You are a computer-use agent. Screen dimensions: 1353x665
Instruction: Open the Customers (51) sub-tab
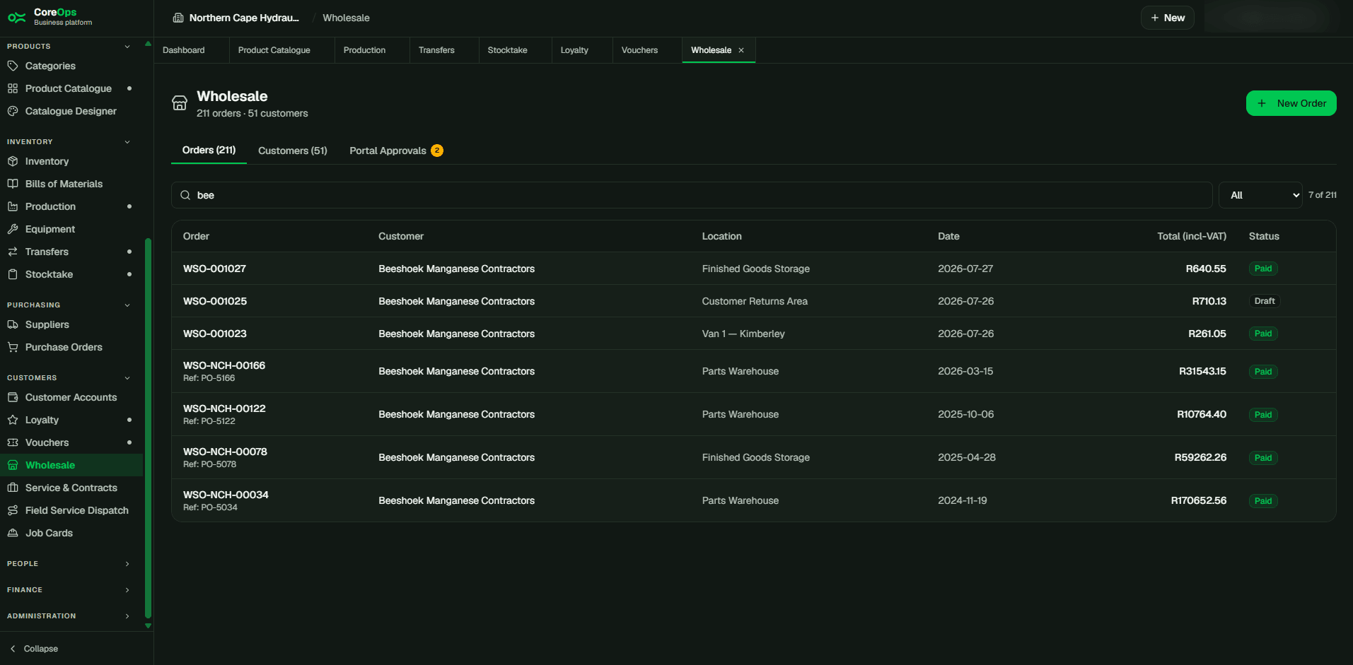293,151
